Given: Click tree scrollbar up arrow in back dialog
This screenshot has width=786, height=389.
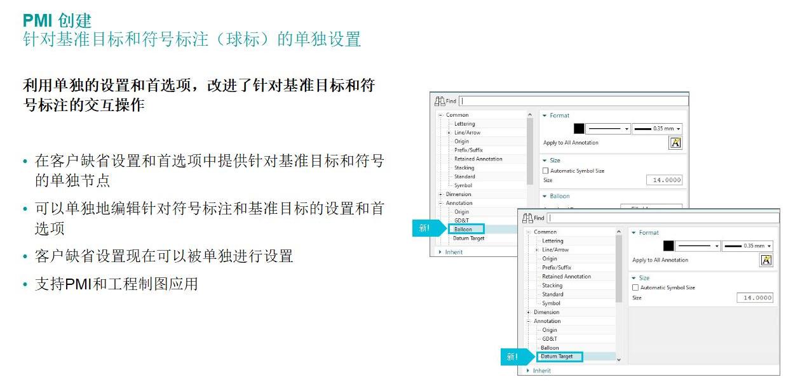Looking at the screenshot, I should coord(531,115).
